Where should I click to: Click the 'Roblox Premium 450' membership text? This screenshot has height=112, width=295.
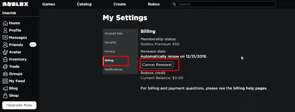[160, 44]
